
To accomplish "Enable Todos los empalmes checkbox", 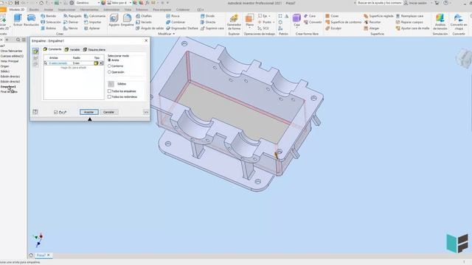I will 110,91.
